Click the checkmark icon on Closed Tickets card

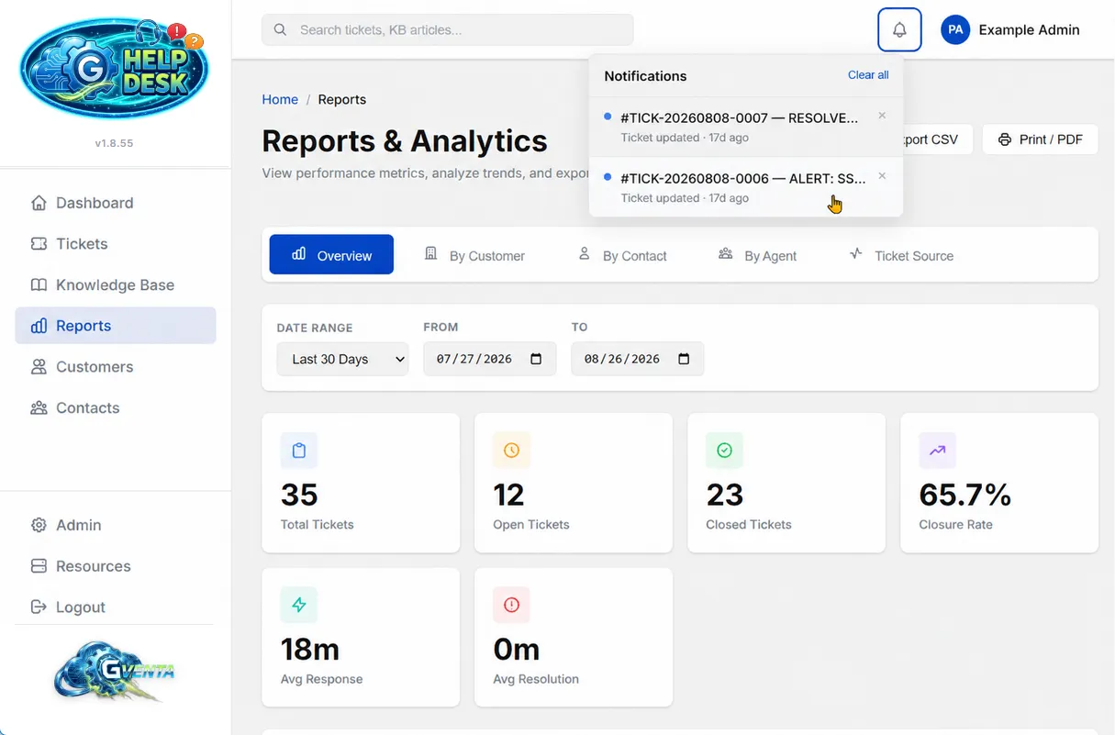(x=724, y=451)
